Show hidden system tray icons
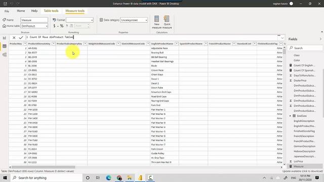Image resolution: width=324 pixels, height=182 pixels. [264, 177]
